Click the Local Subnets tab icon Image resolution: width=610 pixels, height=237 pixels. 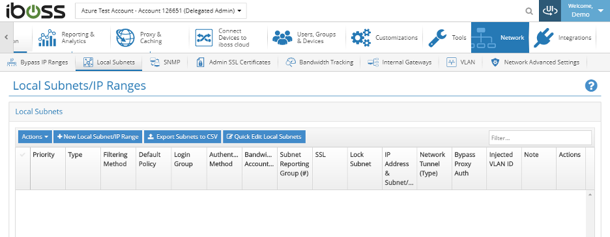pyautogui.click(x=89, y=62)
